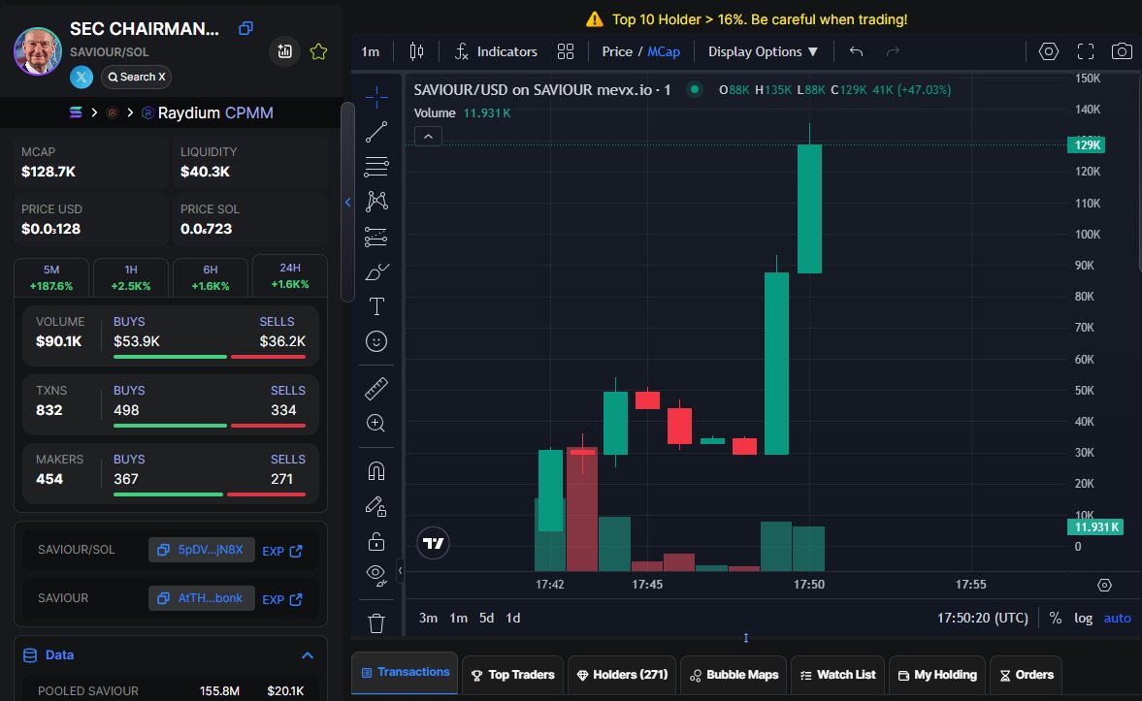
Task: Open the My Holding tab
Action: (x=937, y=675)
